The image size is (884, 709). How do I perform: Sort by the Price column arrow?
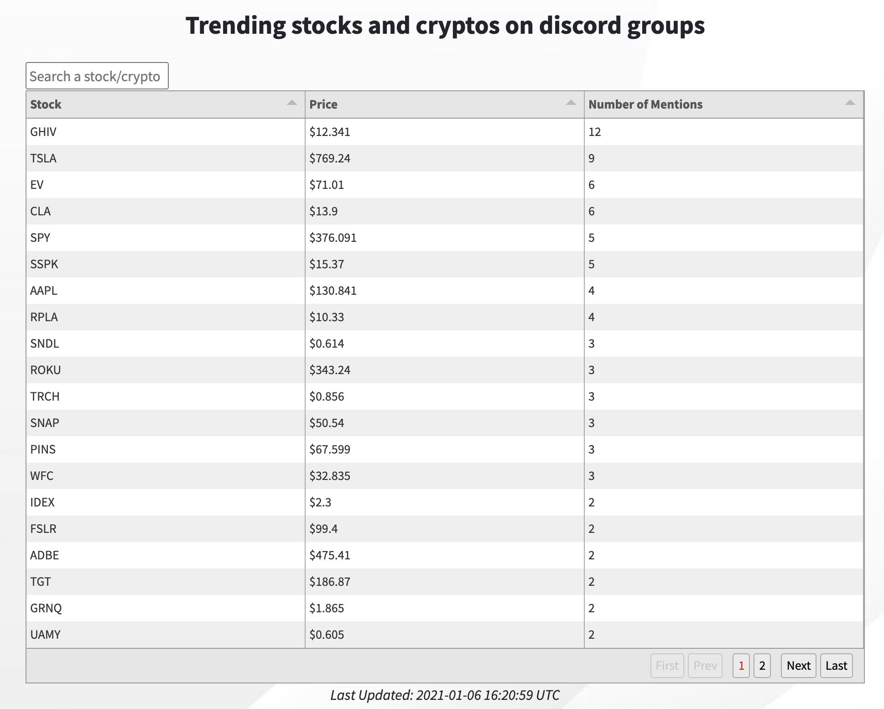571,103
